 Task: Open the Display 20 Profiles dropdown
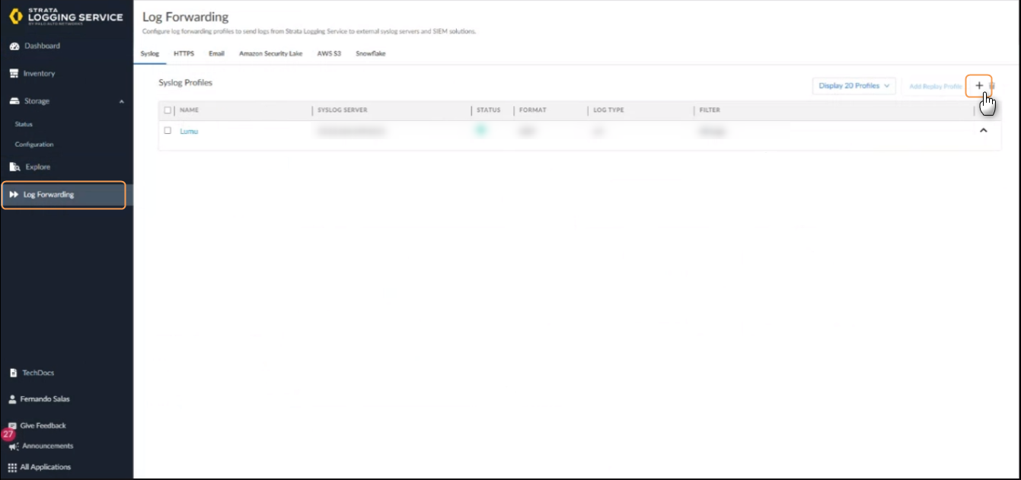coord(853,86)
